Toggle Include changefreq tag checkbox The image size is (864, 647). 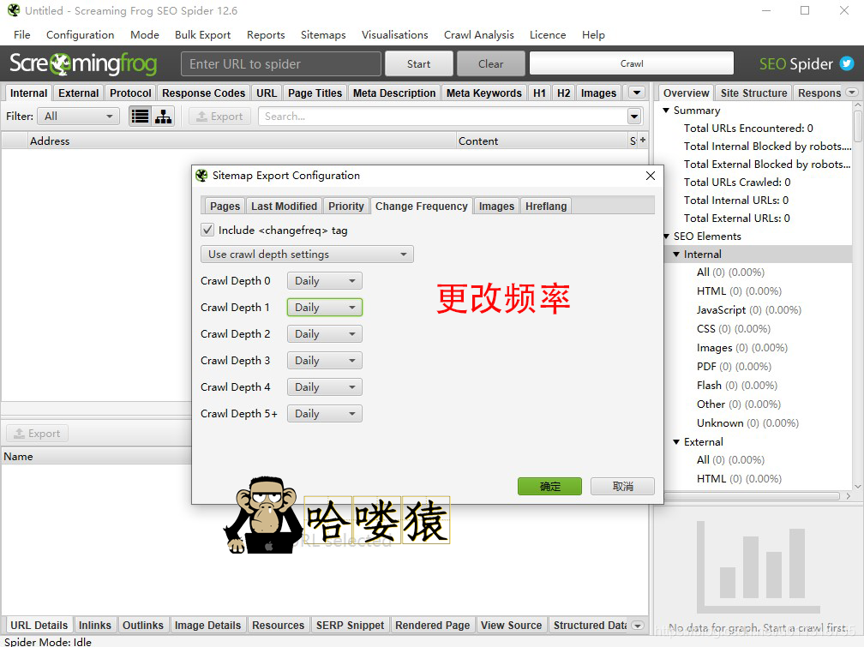click(x=207, y=230)
